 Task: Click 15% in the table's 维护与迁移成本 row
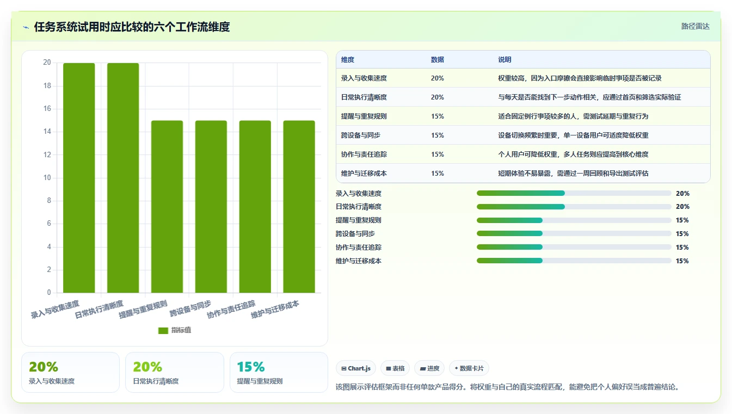[x=438, y=174]
